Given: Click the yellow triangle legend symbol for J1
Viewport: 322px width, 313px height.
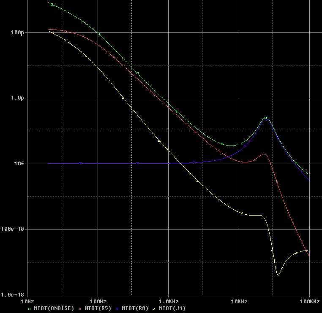Looking at the screenshot, I should [x=154, y=309].
